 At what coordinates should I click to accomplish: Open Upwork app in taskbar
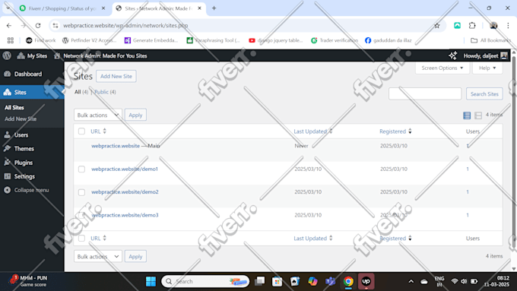[x=366, y=281]
